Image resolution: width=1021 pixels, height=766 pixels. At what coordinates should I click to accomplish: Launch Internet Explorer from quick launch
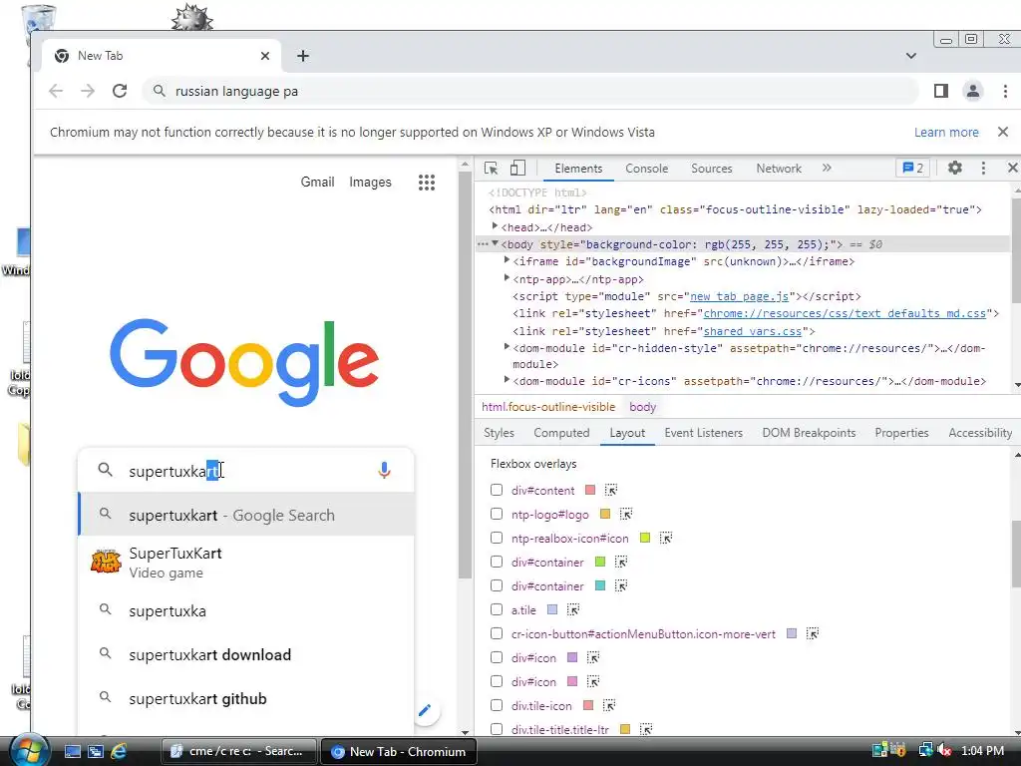[x=119, y=752]
